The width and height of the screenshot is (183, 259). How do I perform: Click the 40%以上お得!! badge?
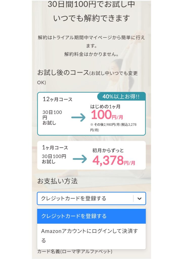(x=121, y=96)
